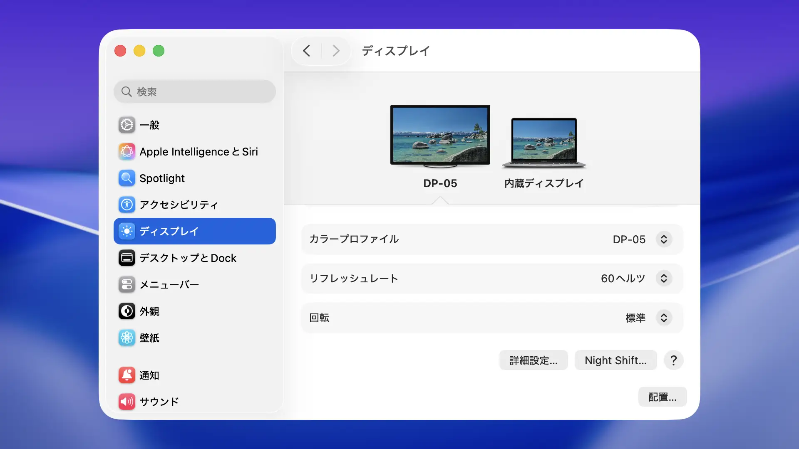Click the 通知 notifications bell icon
The width and height of the screenshot is (799, 449).
coord(127,375)
